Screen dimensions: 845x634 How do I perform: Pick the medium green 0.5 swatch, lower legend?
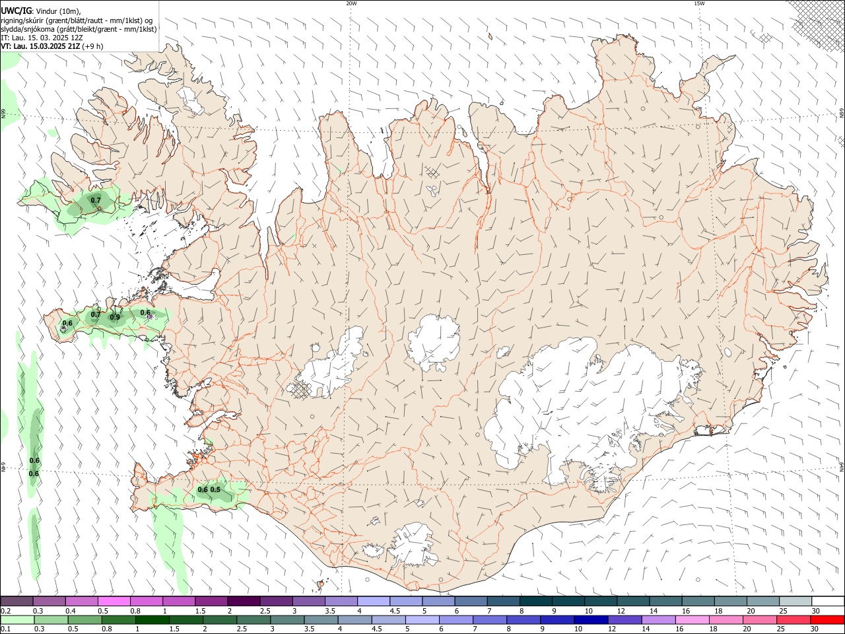84,619
